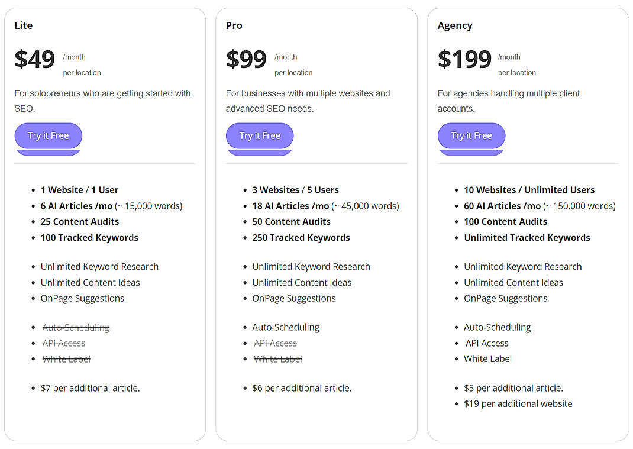Click API Access in the Agency column
The width and height of the screenshot is (633, 449).
point(486,343)
